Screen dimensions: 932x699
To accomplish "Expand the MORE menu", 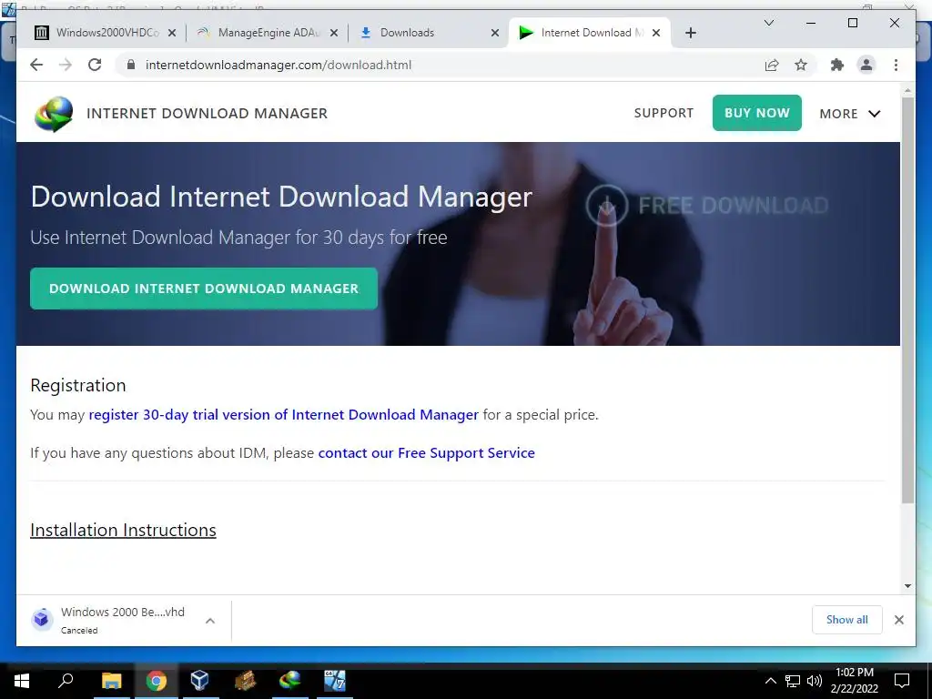I will (849, 114).
